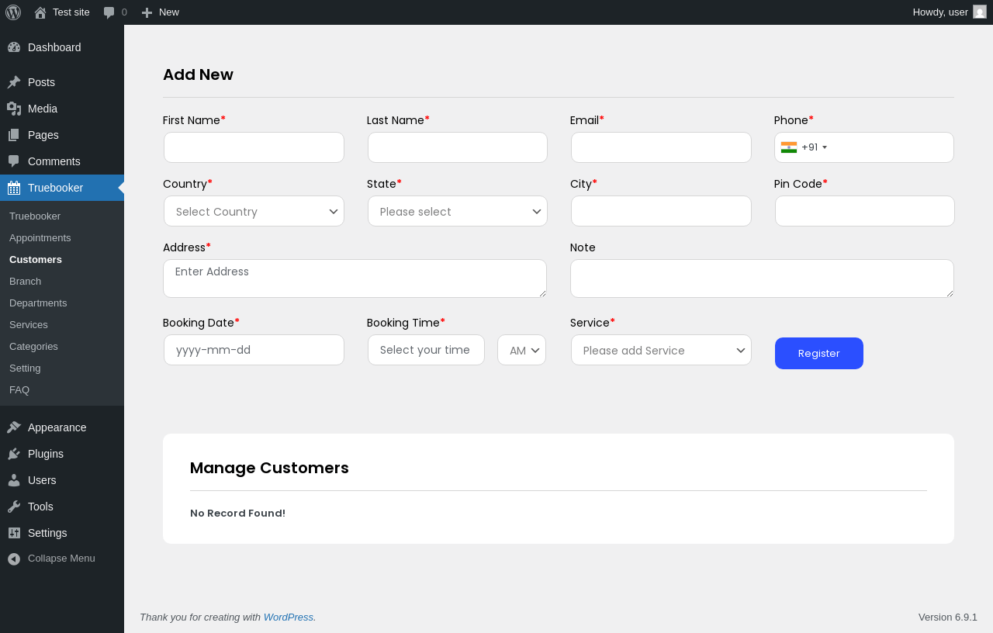Open Plugins from the sidebar
The image size is (993, 633).
(46, 454)
